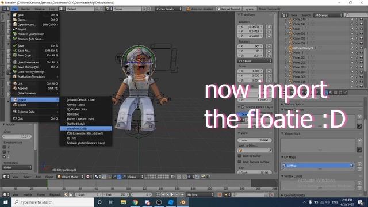Collapse the View panel in properties region
Screen dimensions: 368x207
(239, 133)
